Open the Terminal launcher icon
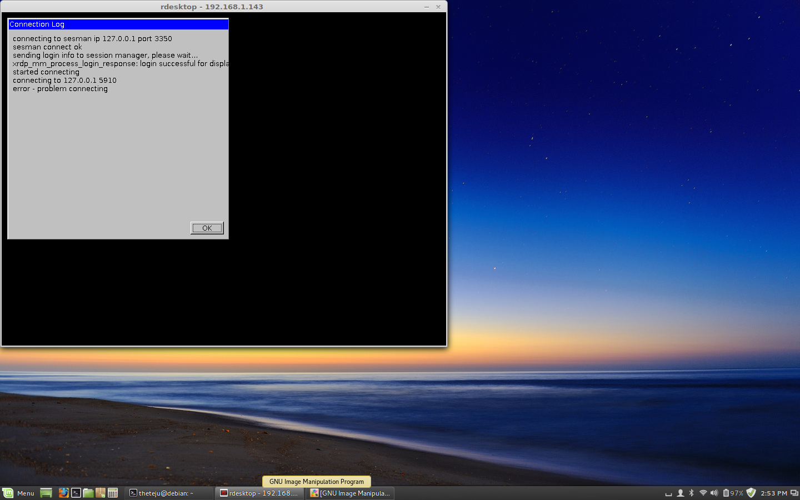This screenshot has width=800, height=500. click(76, 493)
